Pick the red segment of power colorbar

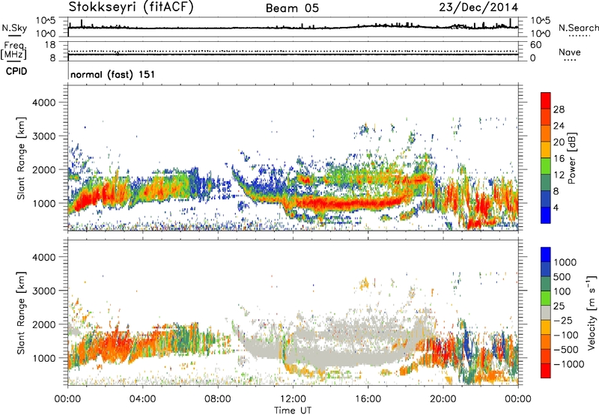[x=546, y=100]
